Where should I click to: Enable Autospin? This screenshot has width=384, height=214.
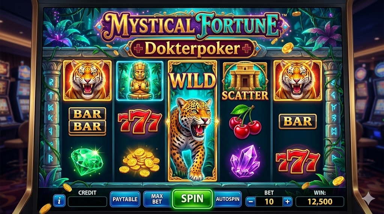point(228,199)
